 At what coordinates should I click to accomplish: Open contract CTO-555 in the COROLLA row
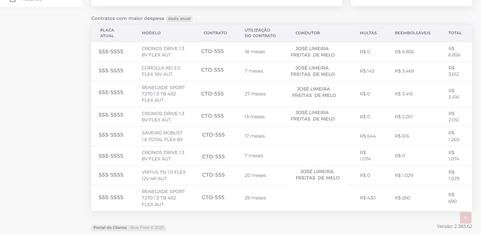212,70
